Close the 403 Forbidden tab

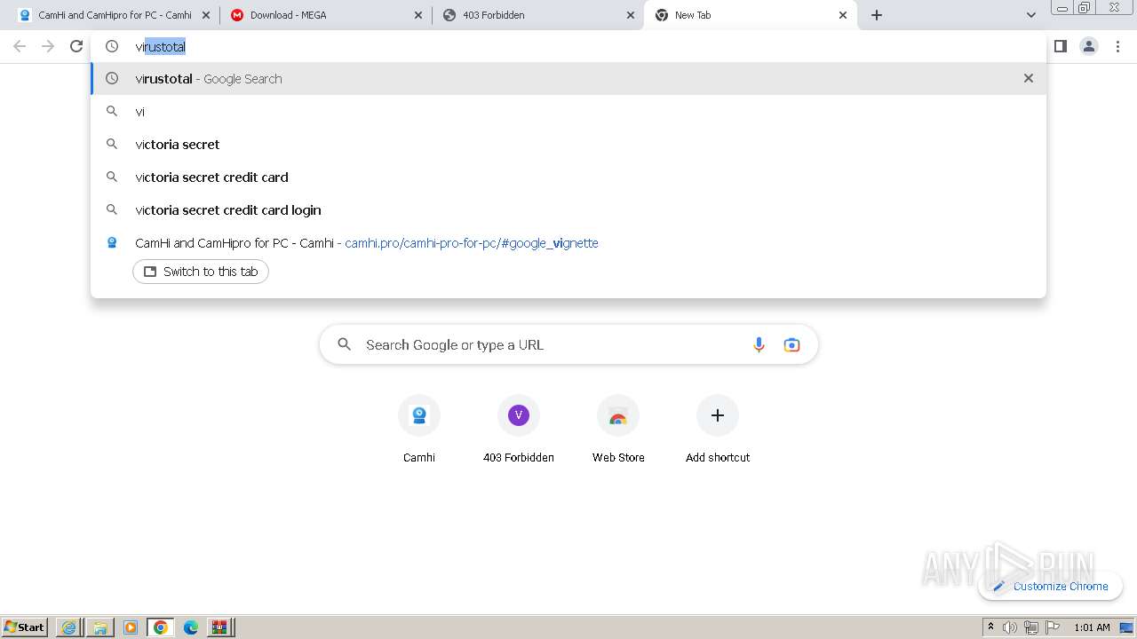[631, 15]
